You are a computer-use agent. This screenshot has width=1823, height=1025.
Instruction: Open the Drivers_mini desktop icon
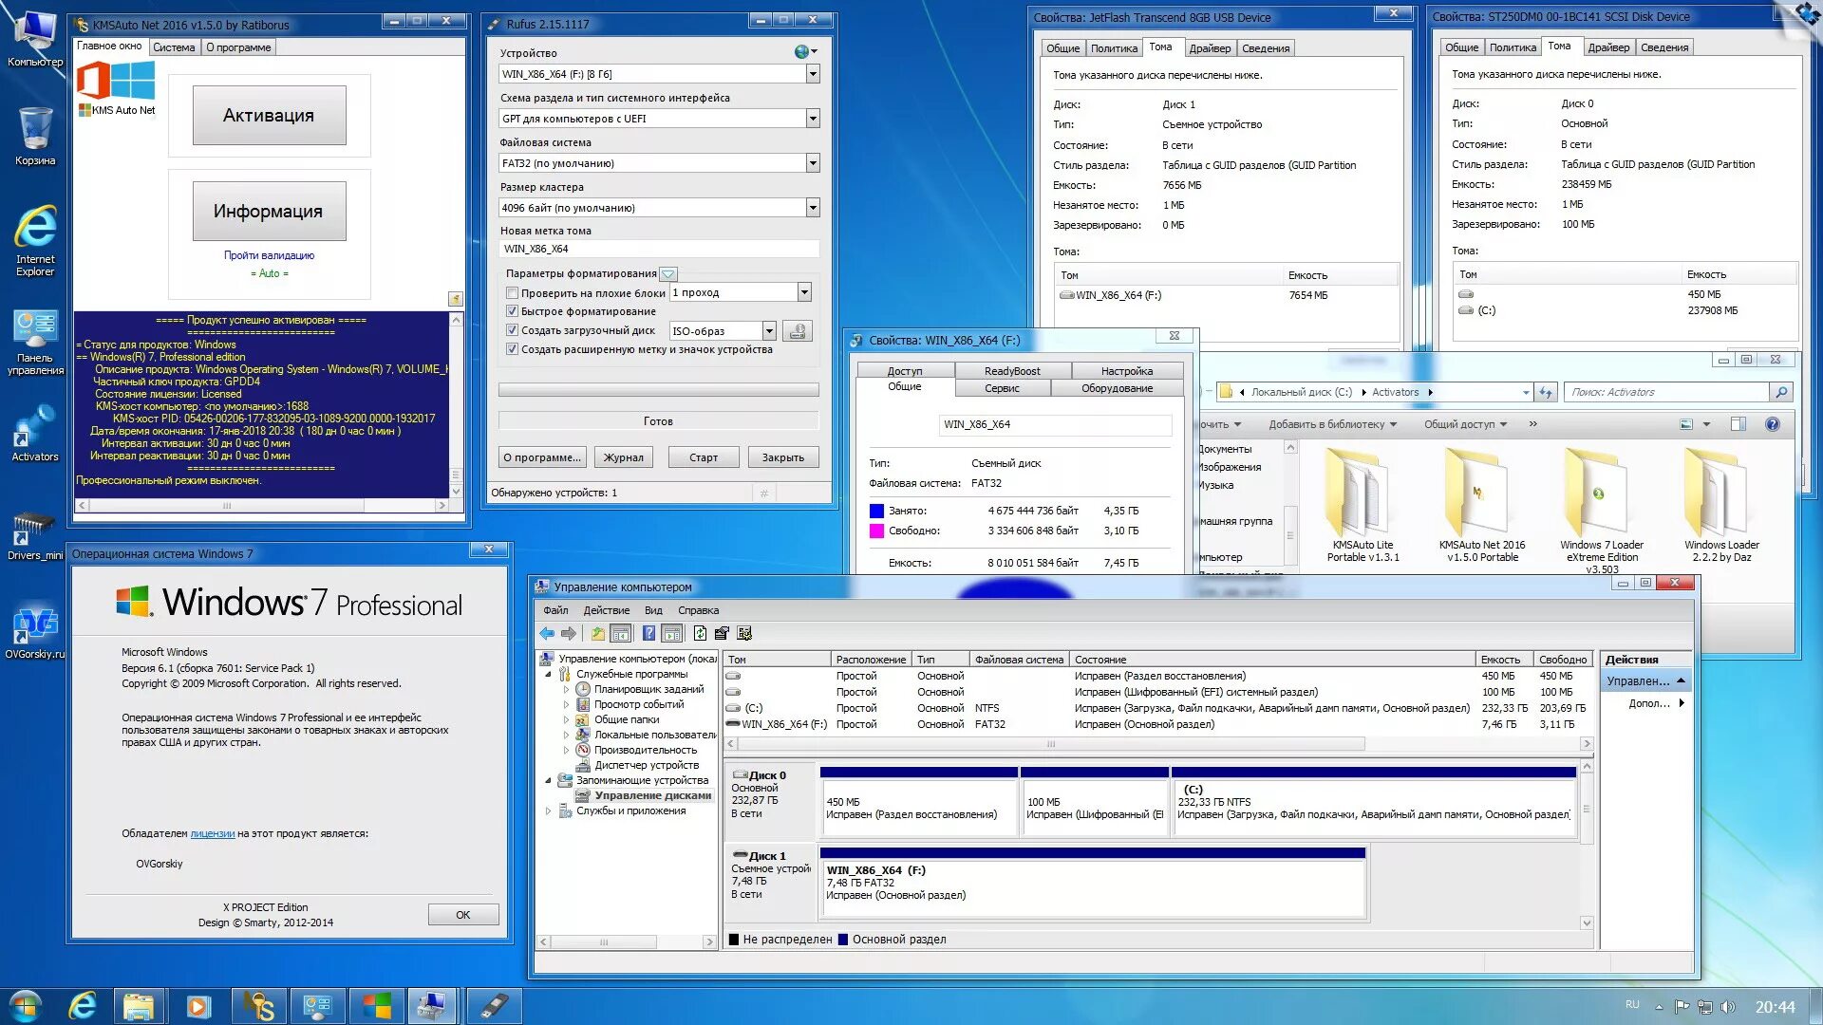[35, 535]
